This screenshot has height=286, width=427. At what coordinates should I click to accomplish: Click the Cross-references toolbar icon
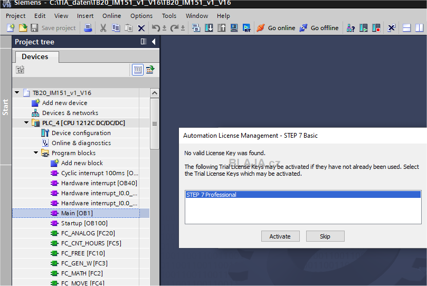[391, 28]
